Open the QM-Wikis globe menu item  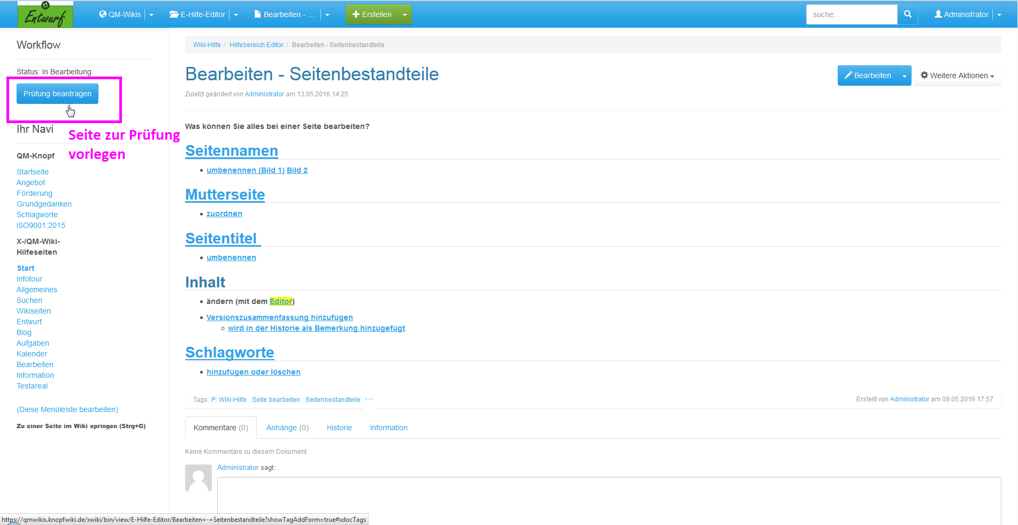[120, 14]
